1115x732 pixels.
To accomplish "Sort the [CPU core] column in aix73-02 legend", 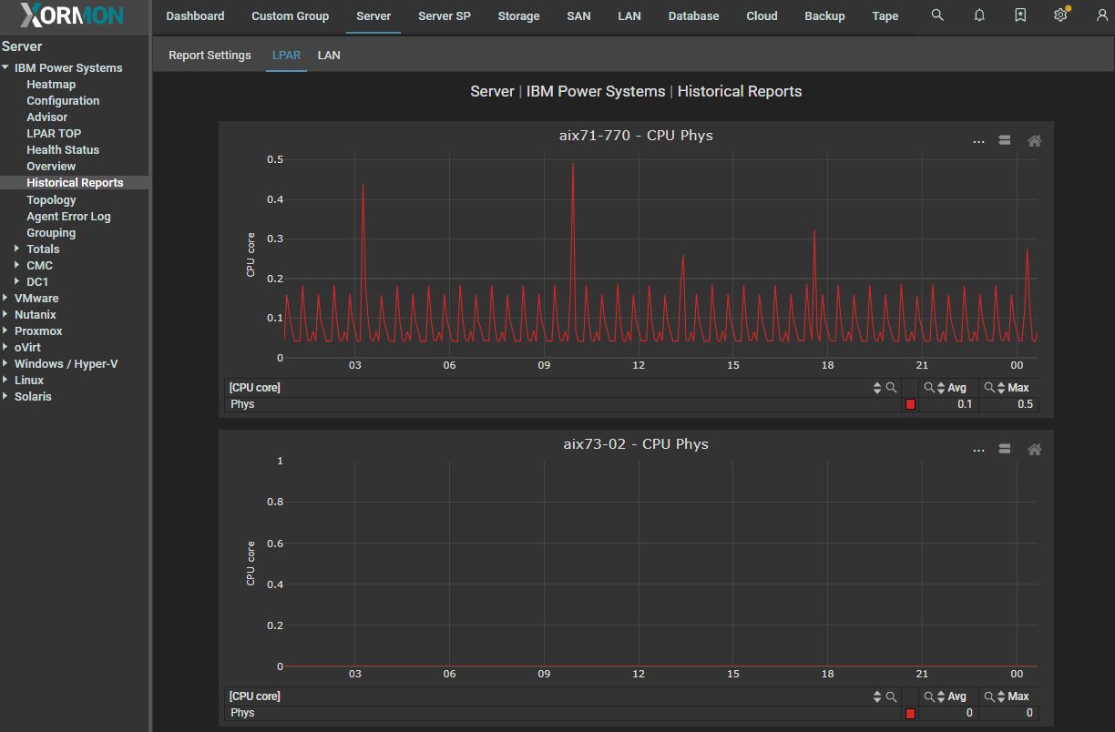I will 877,696.
